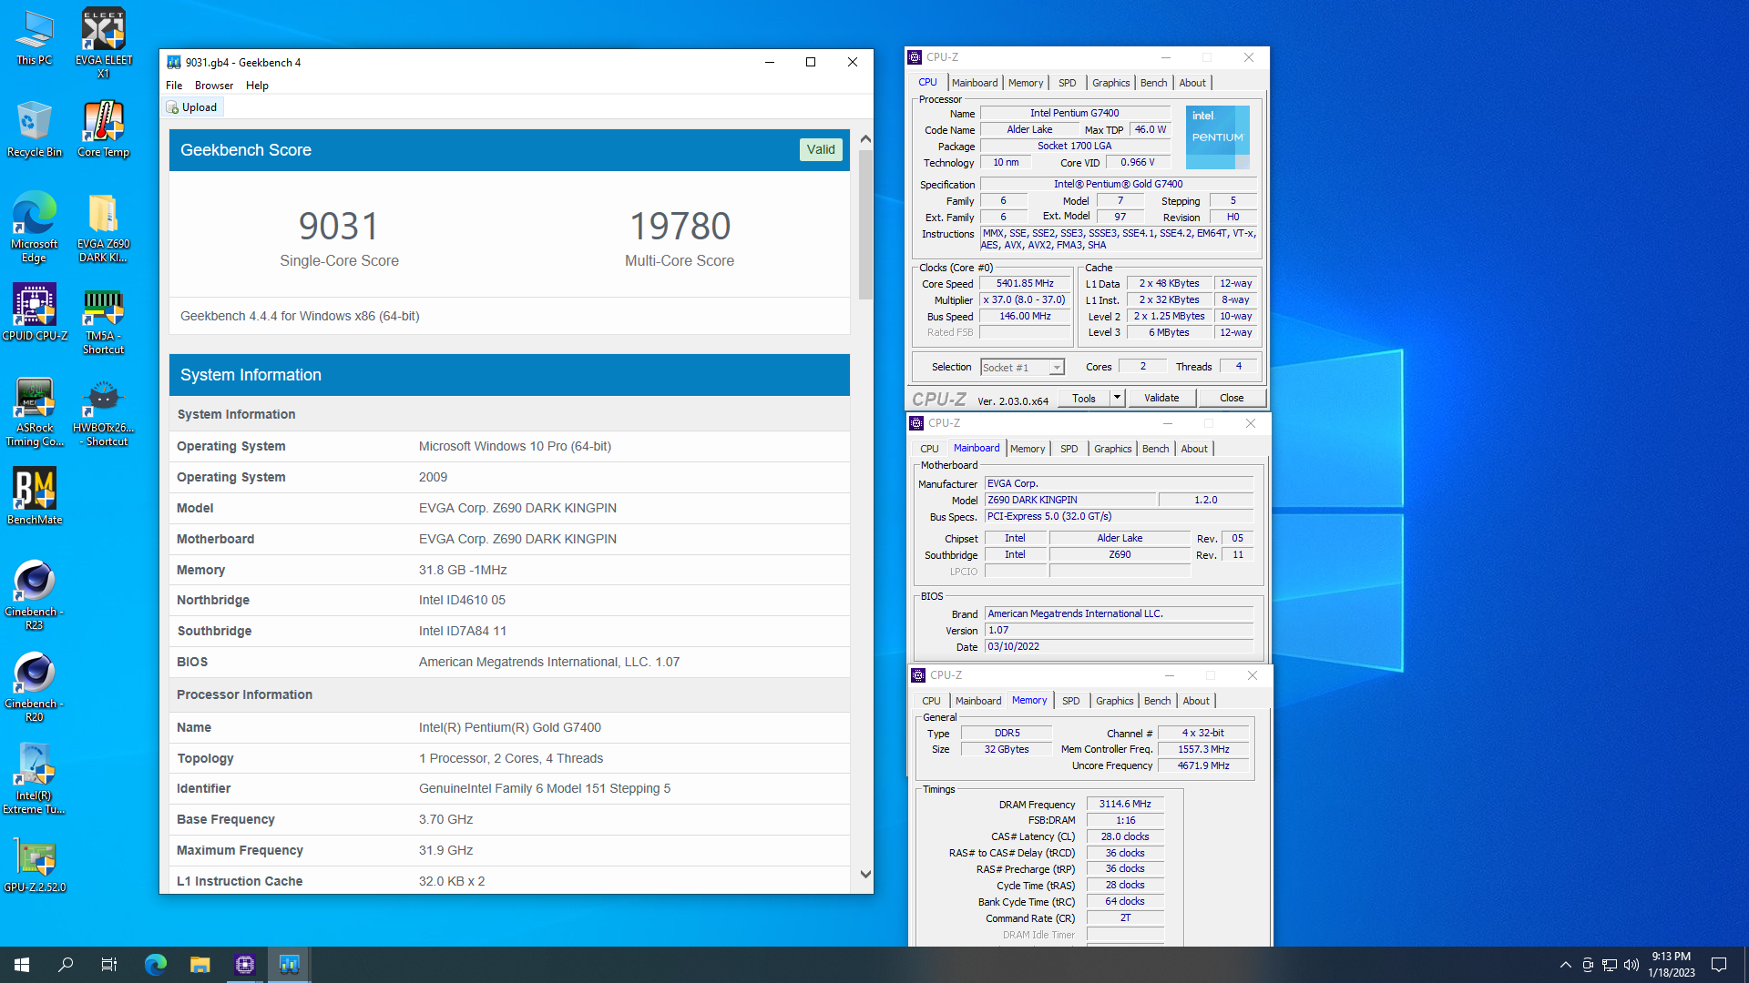Open EVGA Z690 DARK KI... folder icon

[x=103, y=228]
